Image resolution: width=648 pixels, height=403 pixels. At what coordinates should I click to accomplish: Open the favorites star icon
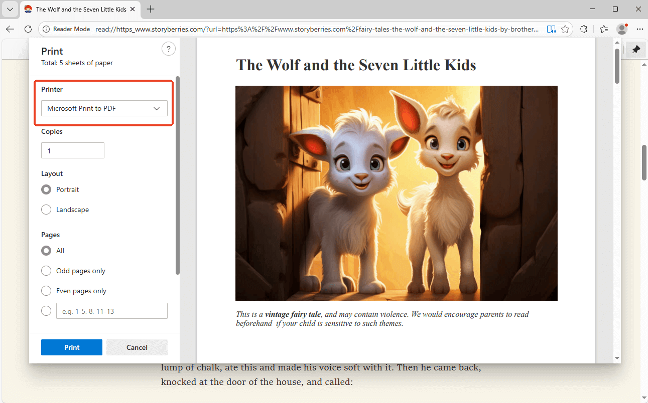(x=566, y=29)
